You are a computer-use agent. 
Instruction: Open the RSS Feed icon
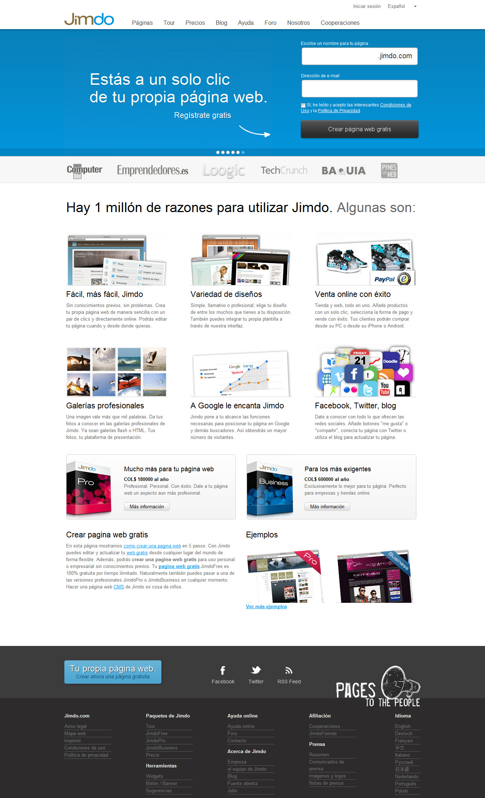[289, 670]
